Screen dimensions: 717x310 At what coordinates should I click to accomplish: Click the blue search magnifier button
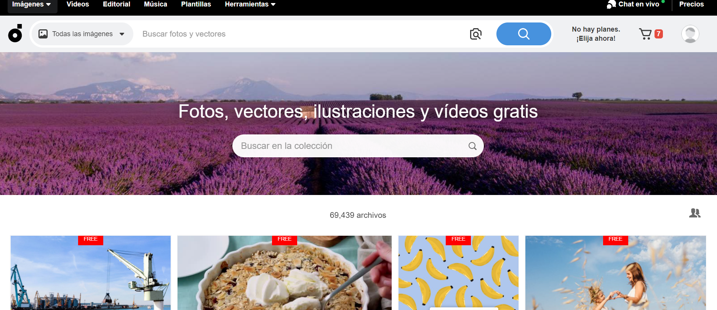523,34
